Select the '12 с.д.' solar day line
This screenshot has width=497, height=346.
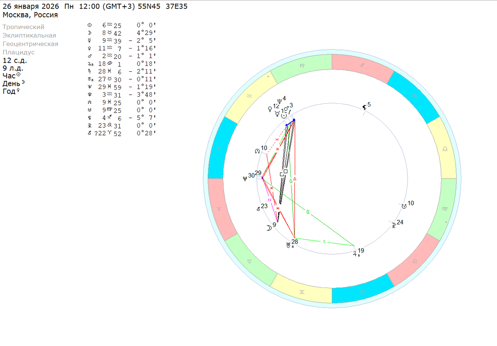click(x=14, y=61)
